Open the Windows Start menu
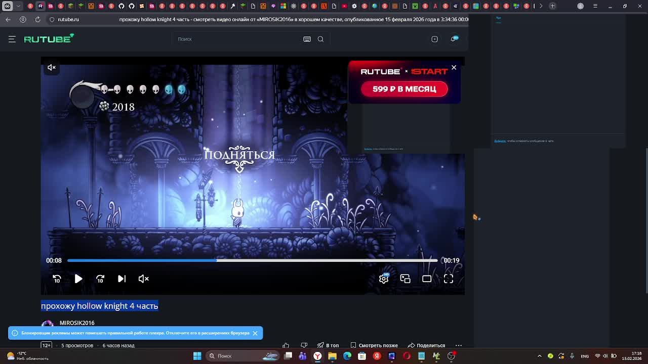Image resolution: width=648 pixels, height=364 pixels. pyautogui.click(x=197, y=356)
